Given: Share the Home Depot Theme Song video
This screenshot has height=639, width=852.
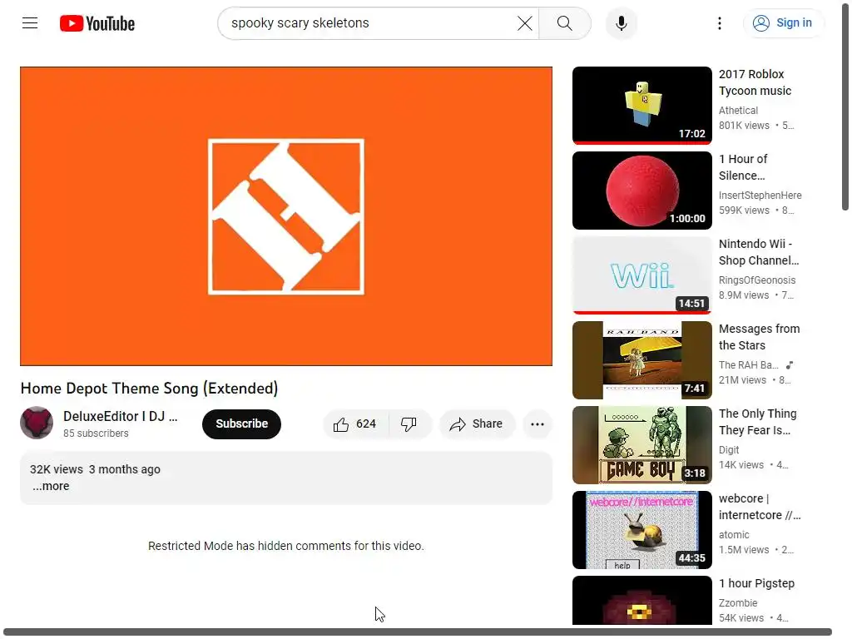Looking at the screenshot, I should click(476, 424).
